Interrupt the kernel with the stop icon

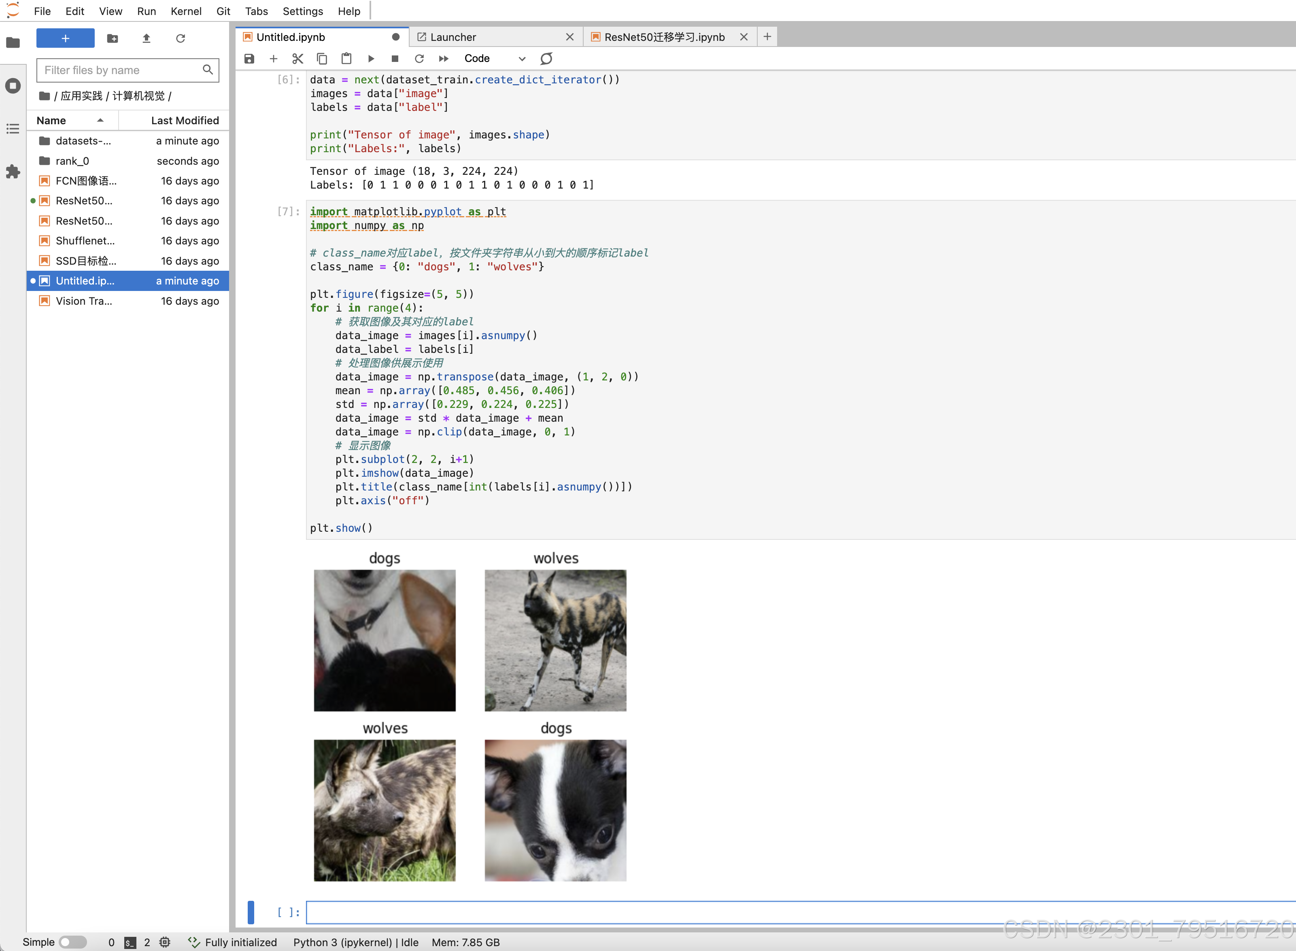395,59
